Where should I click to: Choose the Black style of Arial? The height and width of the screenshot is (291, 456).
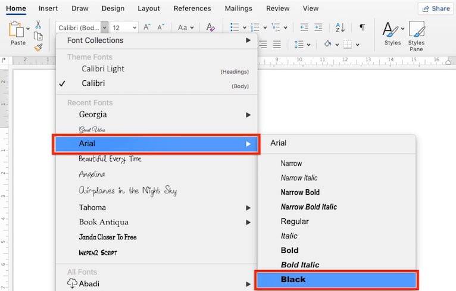click(337, 280)
